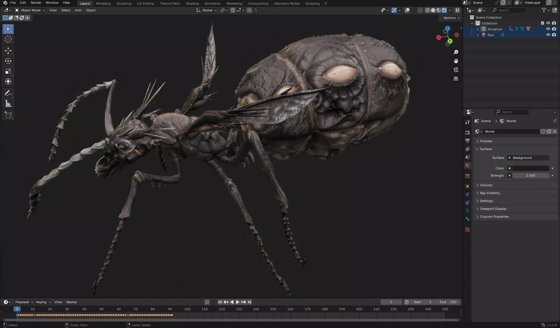Open the Playback dropdown in timeline
The width and height of the screenshot is (560, 328).
click(24, 302)
